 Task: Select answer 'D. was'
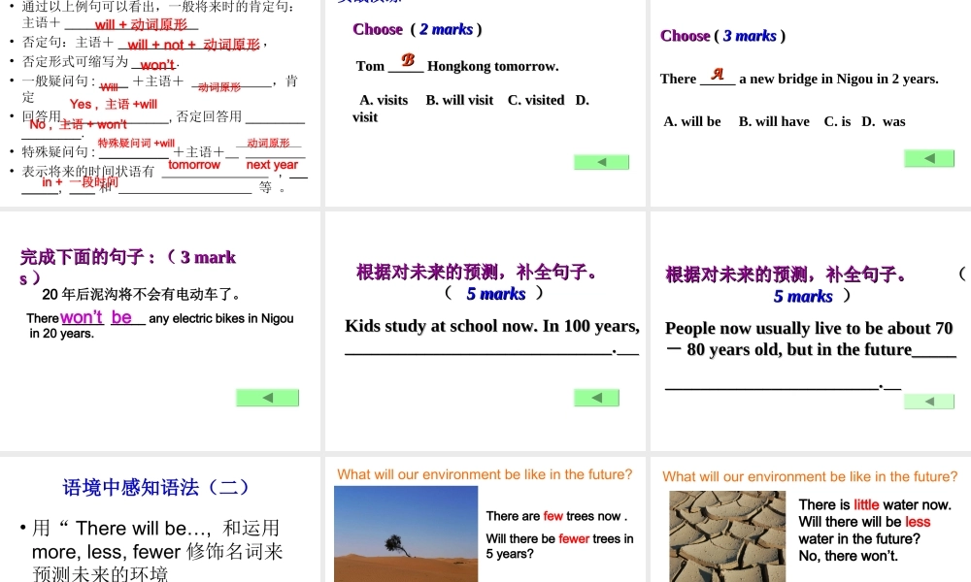tap(883, 122)
